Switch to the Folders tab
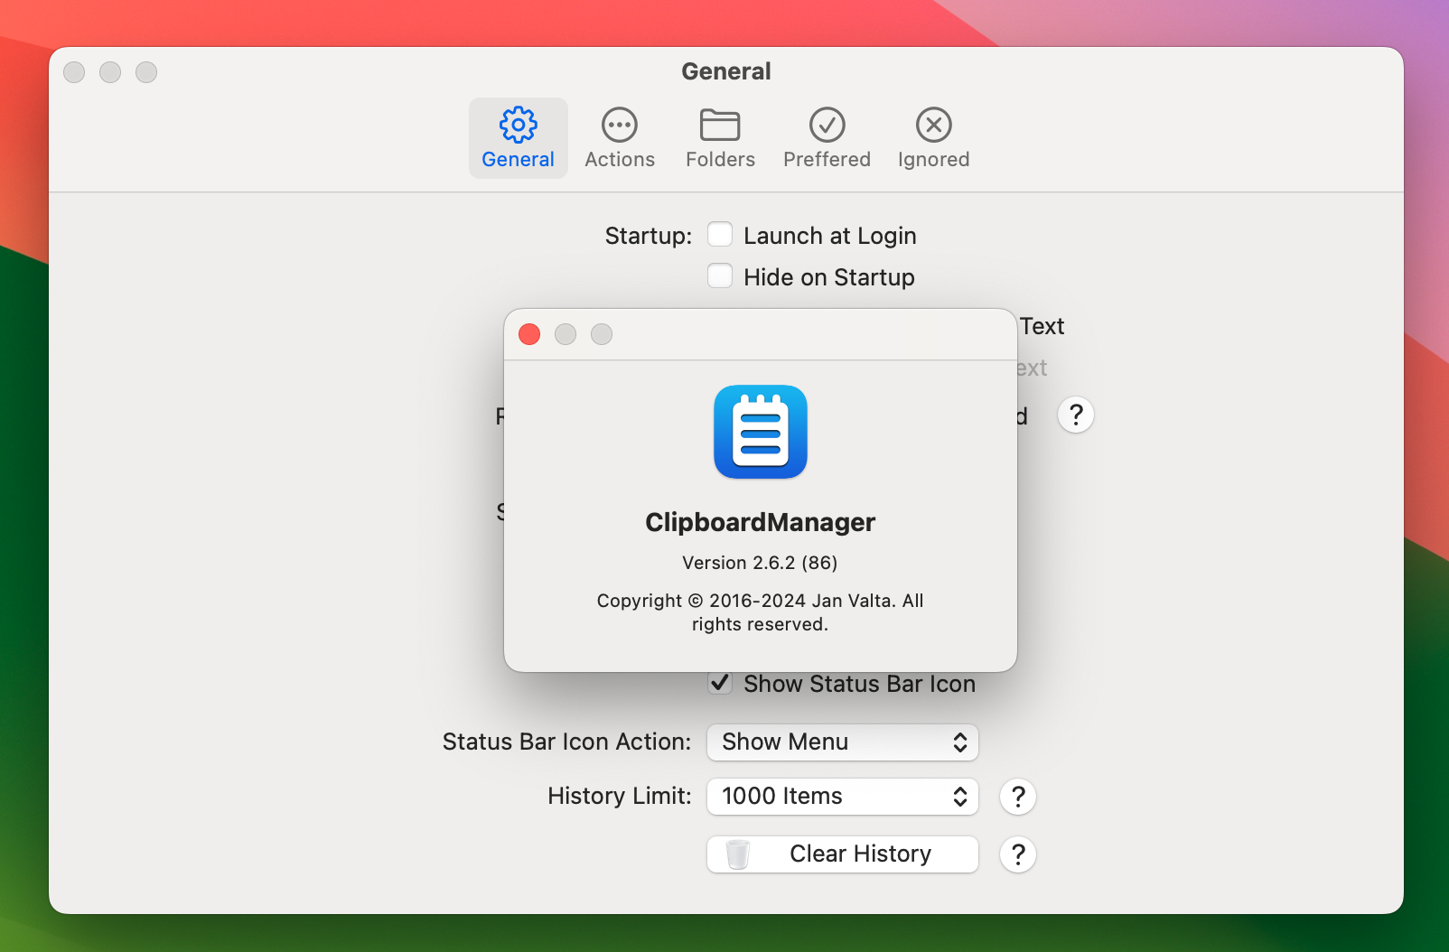The height and width of the screenshot is (952, 1449). 720,138
